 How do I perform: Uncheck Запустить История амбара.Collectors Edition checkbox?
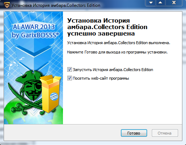click(69, 70)
